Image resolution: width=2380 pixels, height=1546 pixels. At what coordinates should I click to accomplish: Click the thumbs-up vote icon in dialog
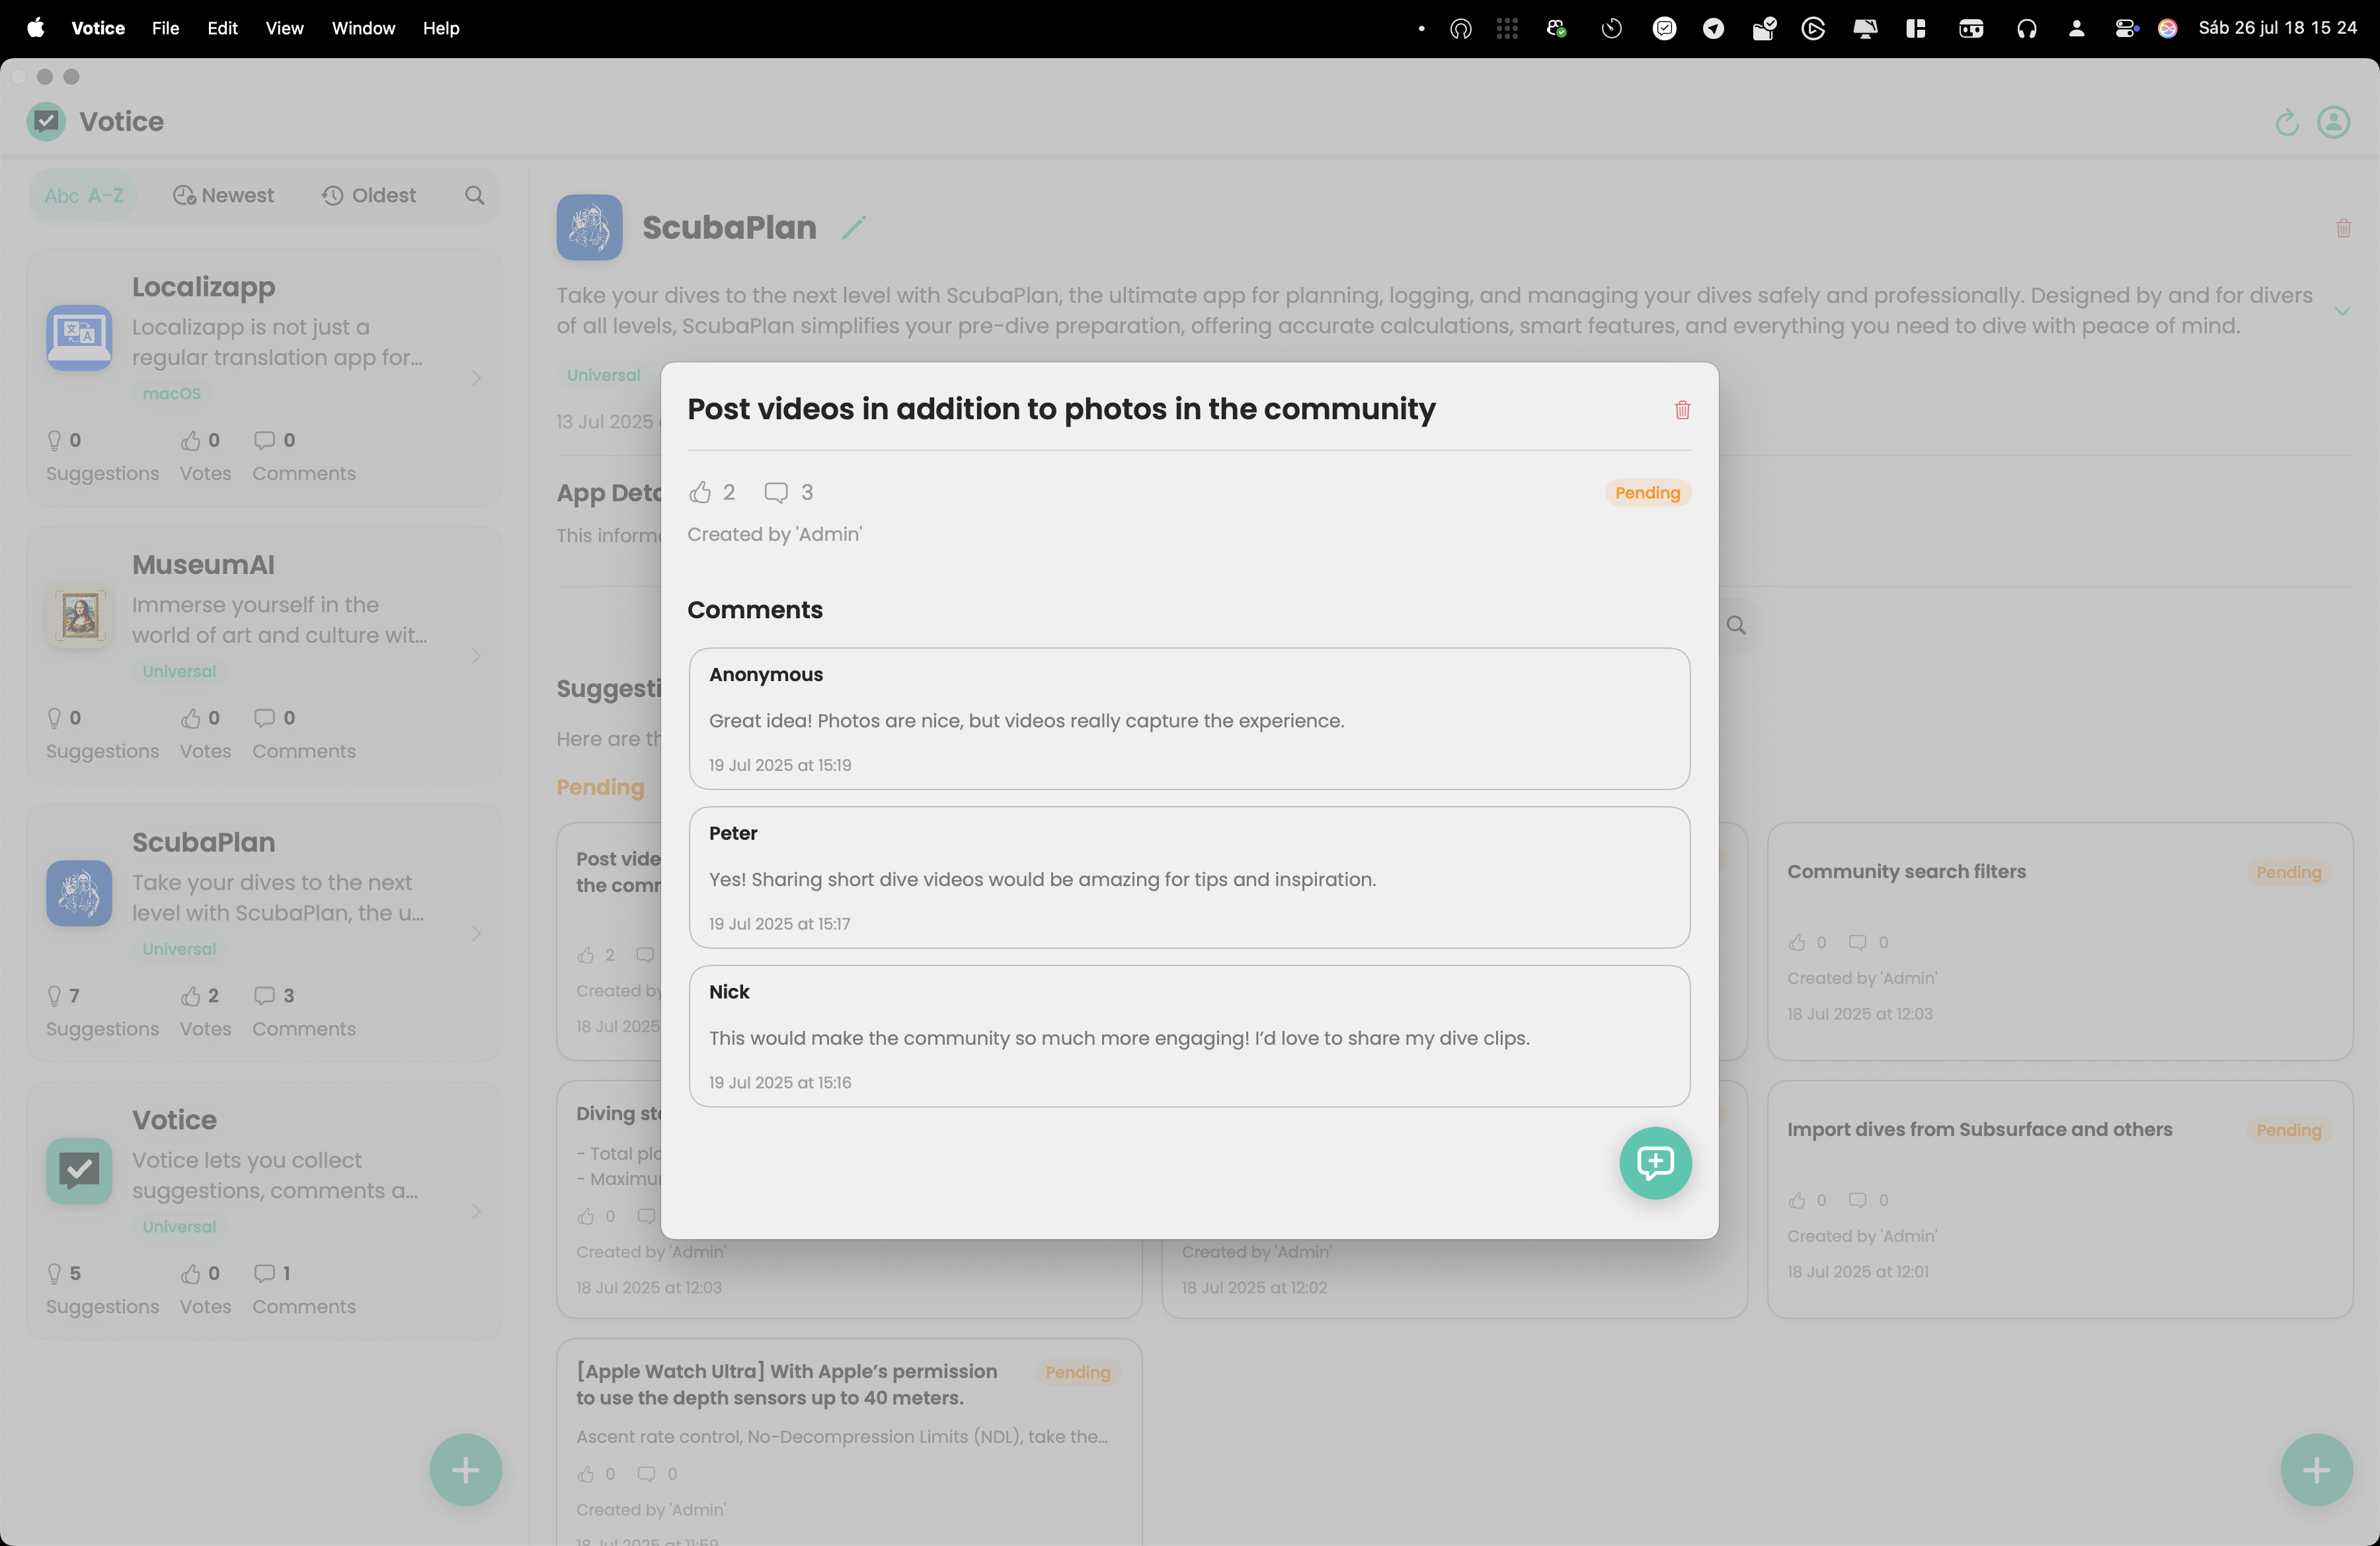[700, 492]
